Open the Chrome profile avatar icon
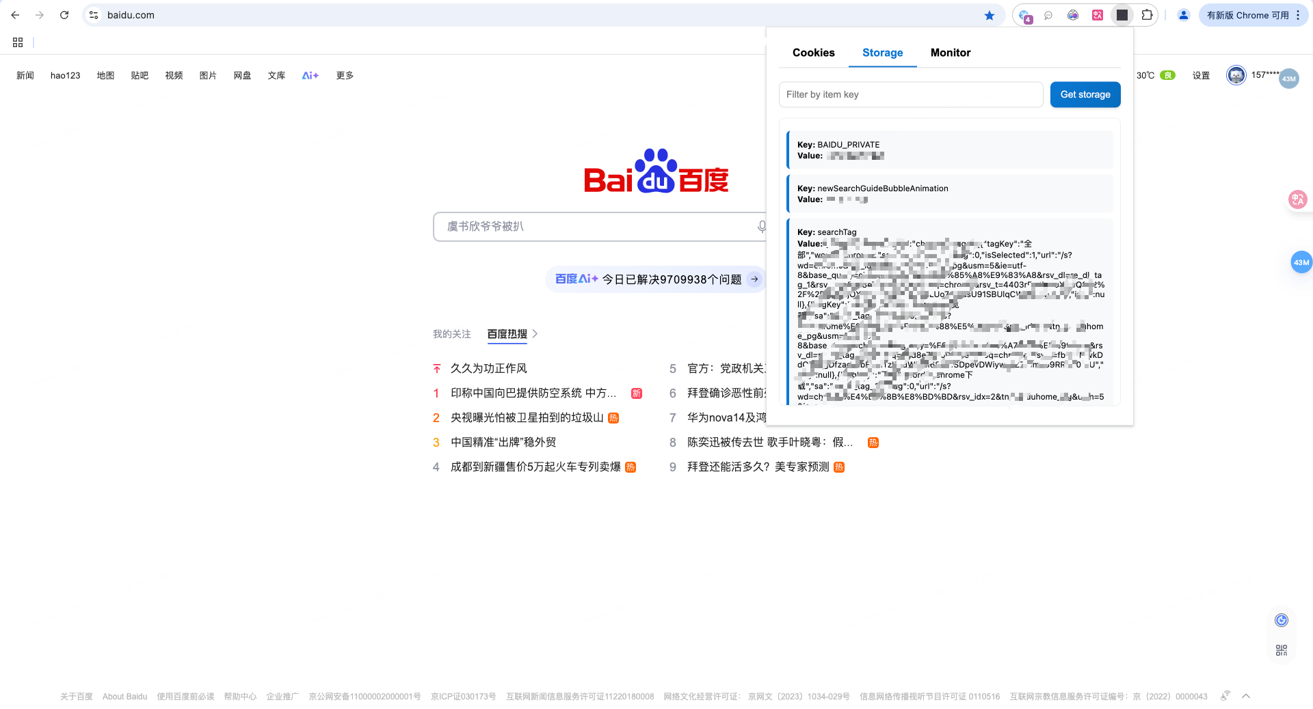 pos(1184,15)
